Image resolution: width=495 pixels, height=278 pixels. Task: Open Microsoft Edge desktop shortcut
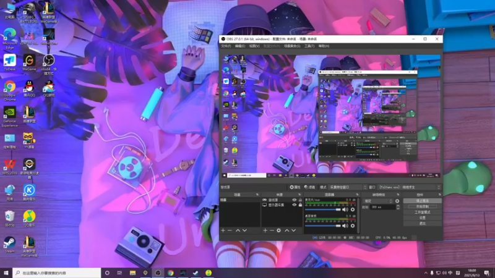[10, 38]
